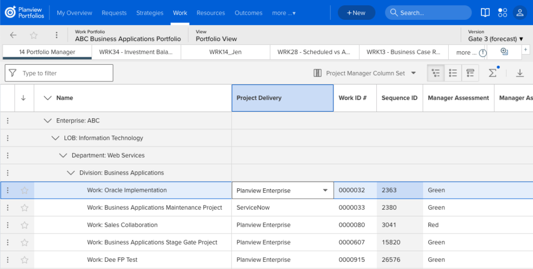Open the book help icon
This screenshot has height=269, width=533.
(x=485, y=13)
